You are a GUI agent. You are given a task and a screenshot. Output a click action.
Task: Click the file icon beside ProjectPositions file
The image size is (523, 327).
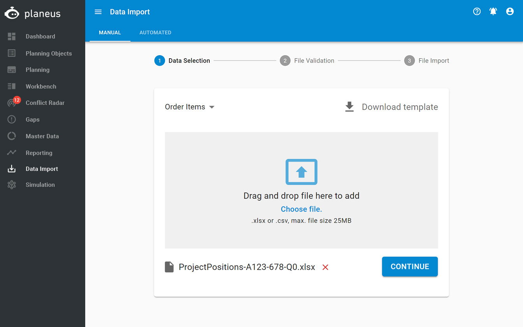[169, 267]
